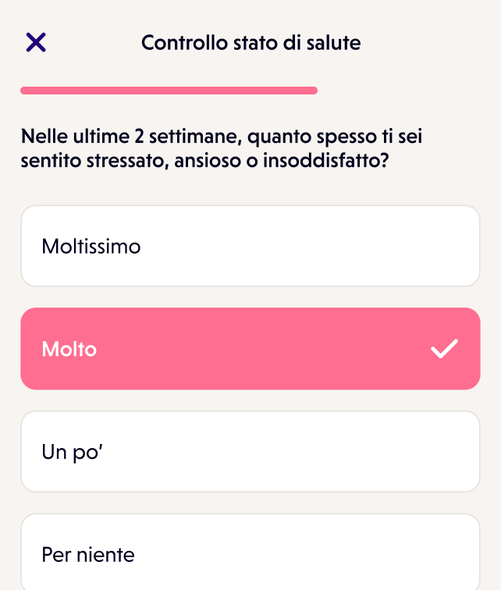Click the "Molto" text label

click(69, 349)
